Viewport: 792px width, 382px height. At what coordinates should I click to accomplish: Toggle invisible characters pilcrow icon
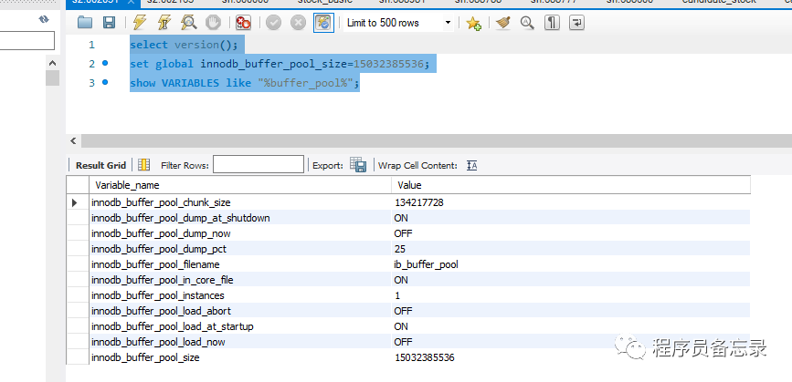pos(552,23)
